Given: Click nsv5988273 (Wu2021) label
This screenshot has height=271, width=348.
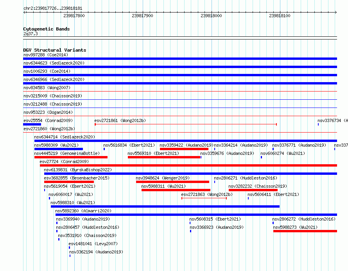Looking at the screenshot, I should (295, 227).
